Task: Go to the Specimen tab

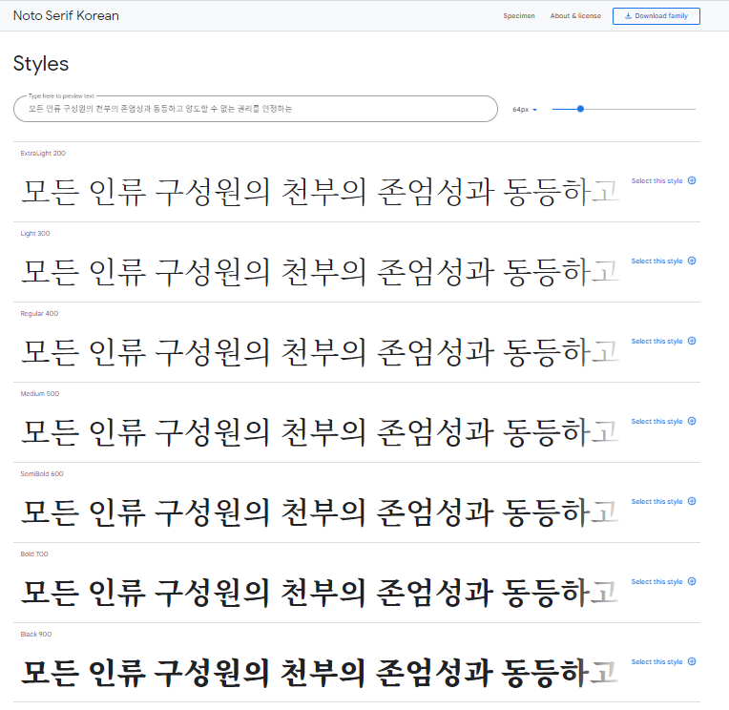Action: [519, 16]
